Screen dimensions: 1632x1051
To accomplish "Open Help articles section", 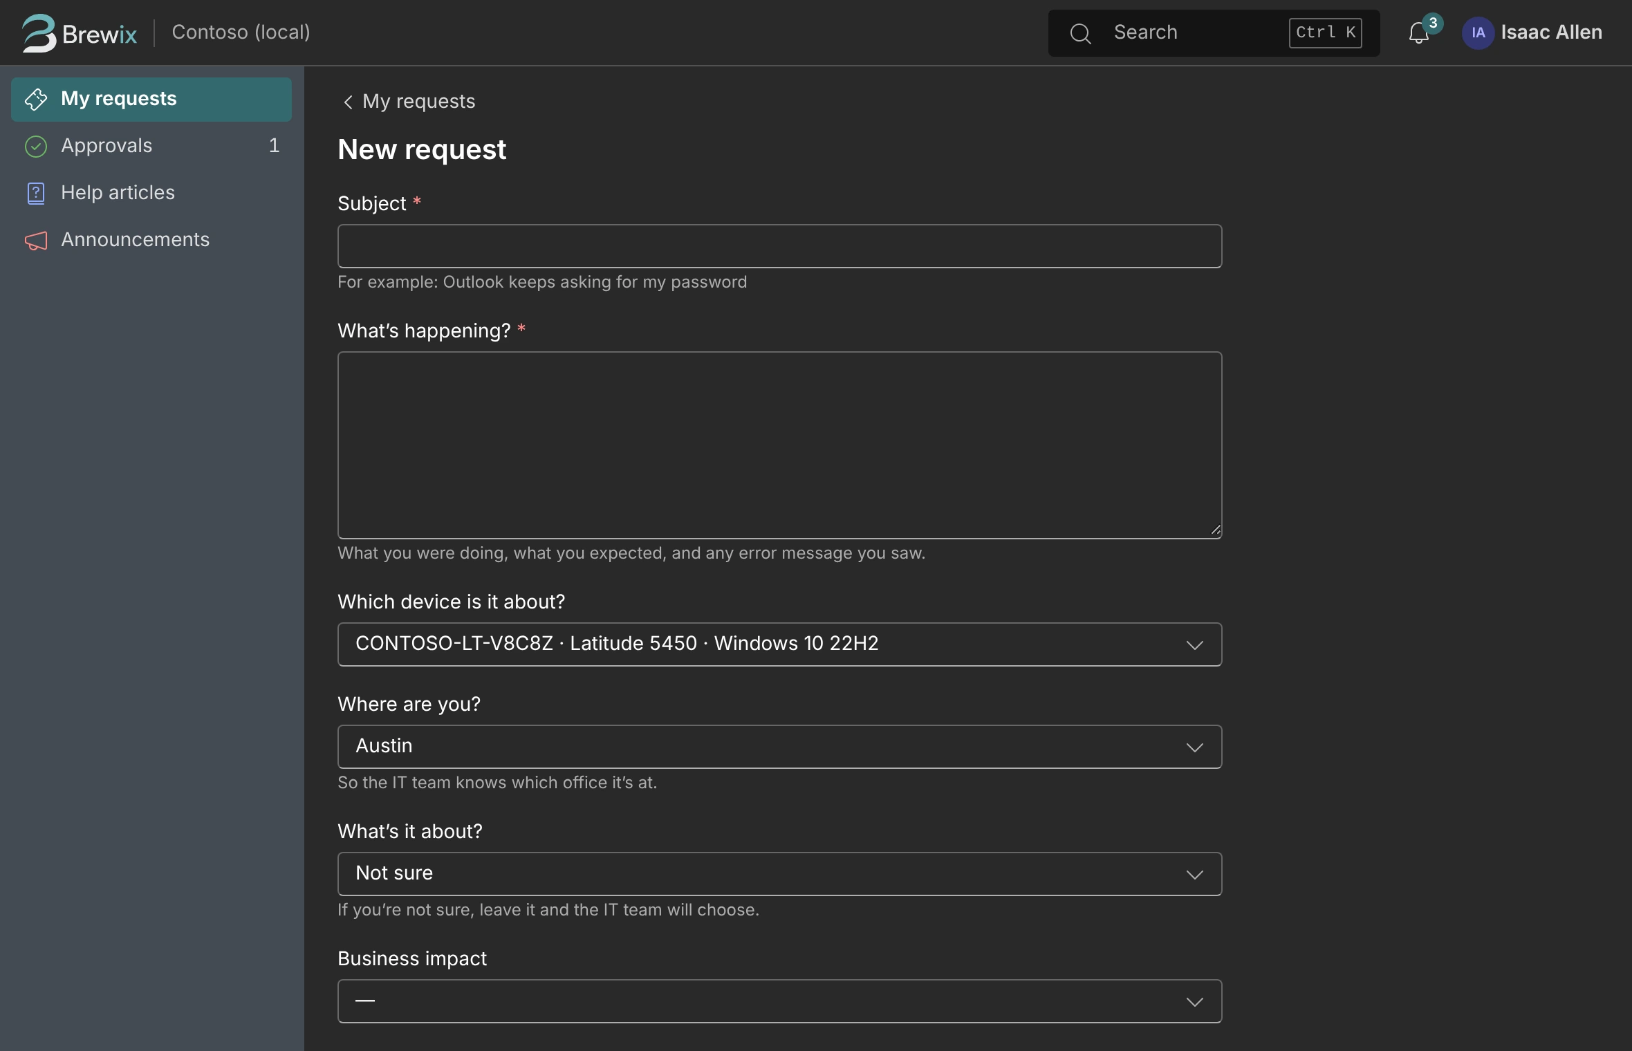I will [x=151, y=193].
